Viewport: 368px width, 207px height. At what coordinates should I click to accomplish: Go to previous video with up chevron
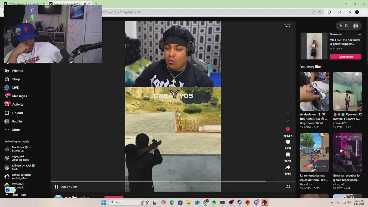point(288,113)
